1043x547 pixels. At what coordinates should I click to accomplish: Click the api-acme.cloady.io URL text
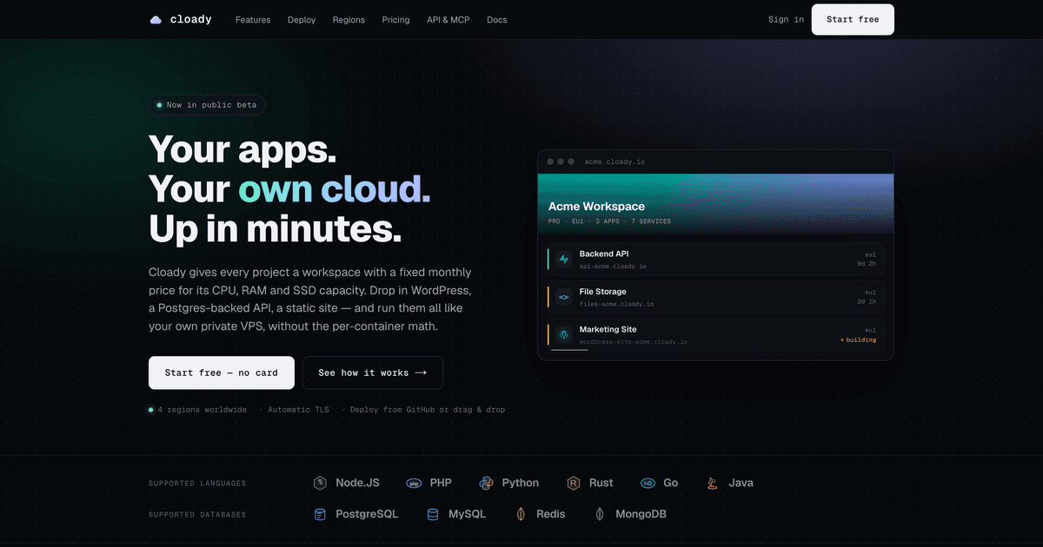(x=613, y=267)
